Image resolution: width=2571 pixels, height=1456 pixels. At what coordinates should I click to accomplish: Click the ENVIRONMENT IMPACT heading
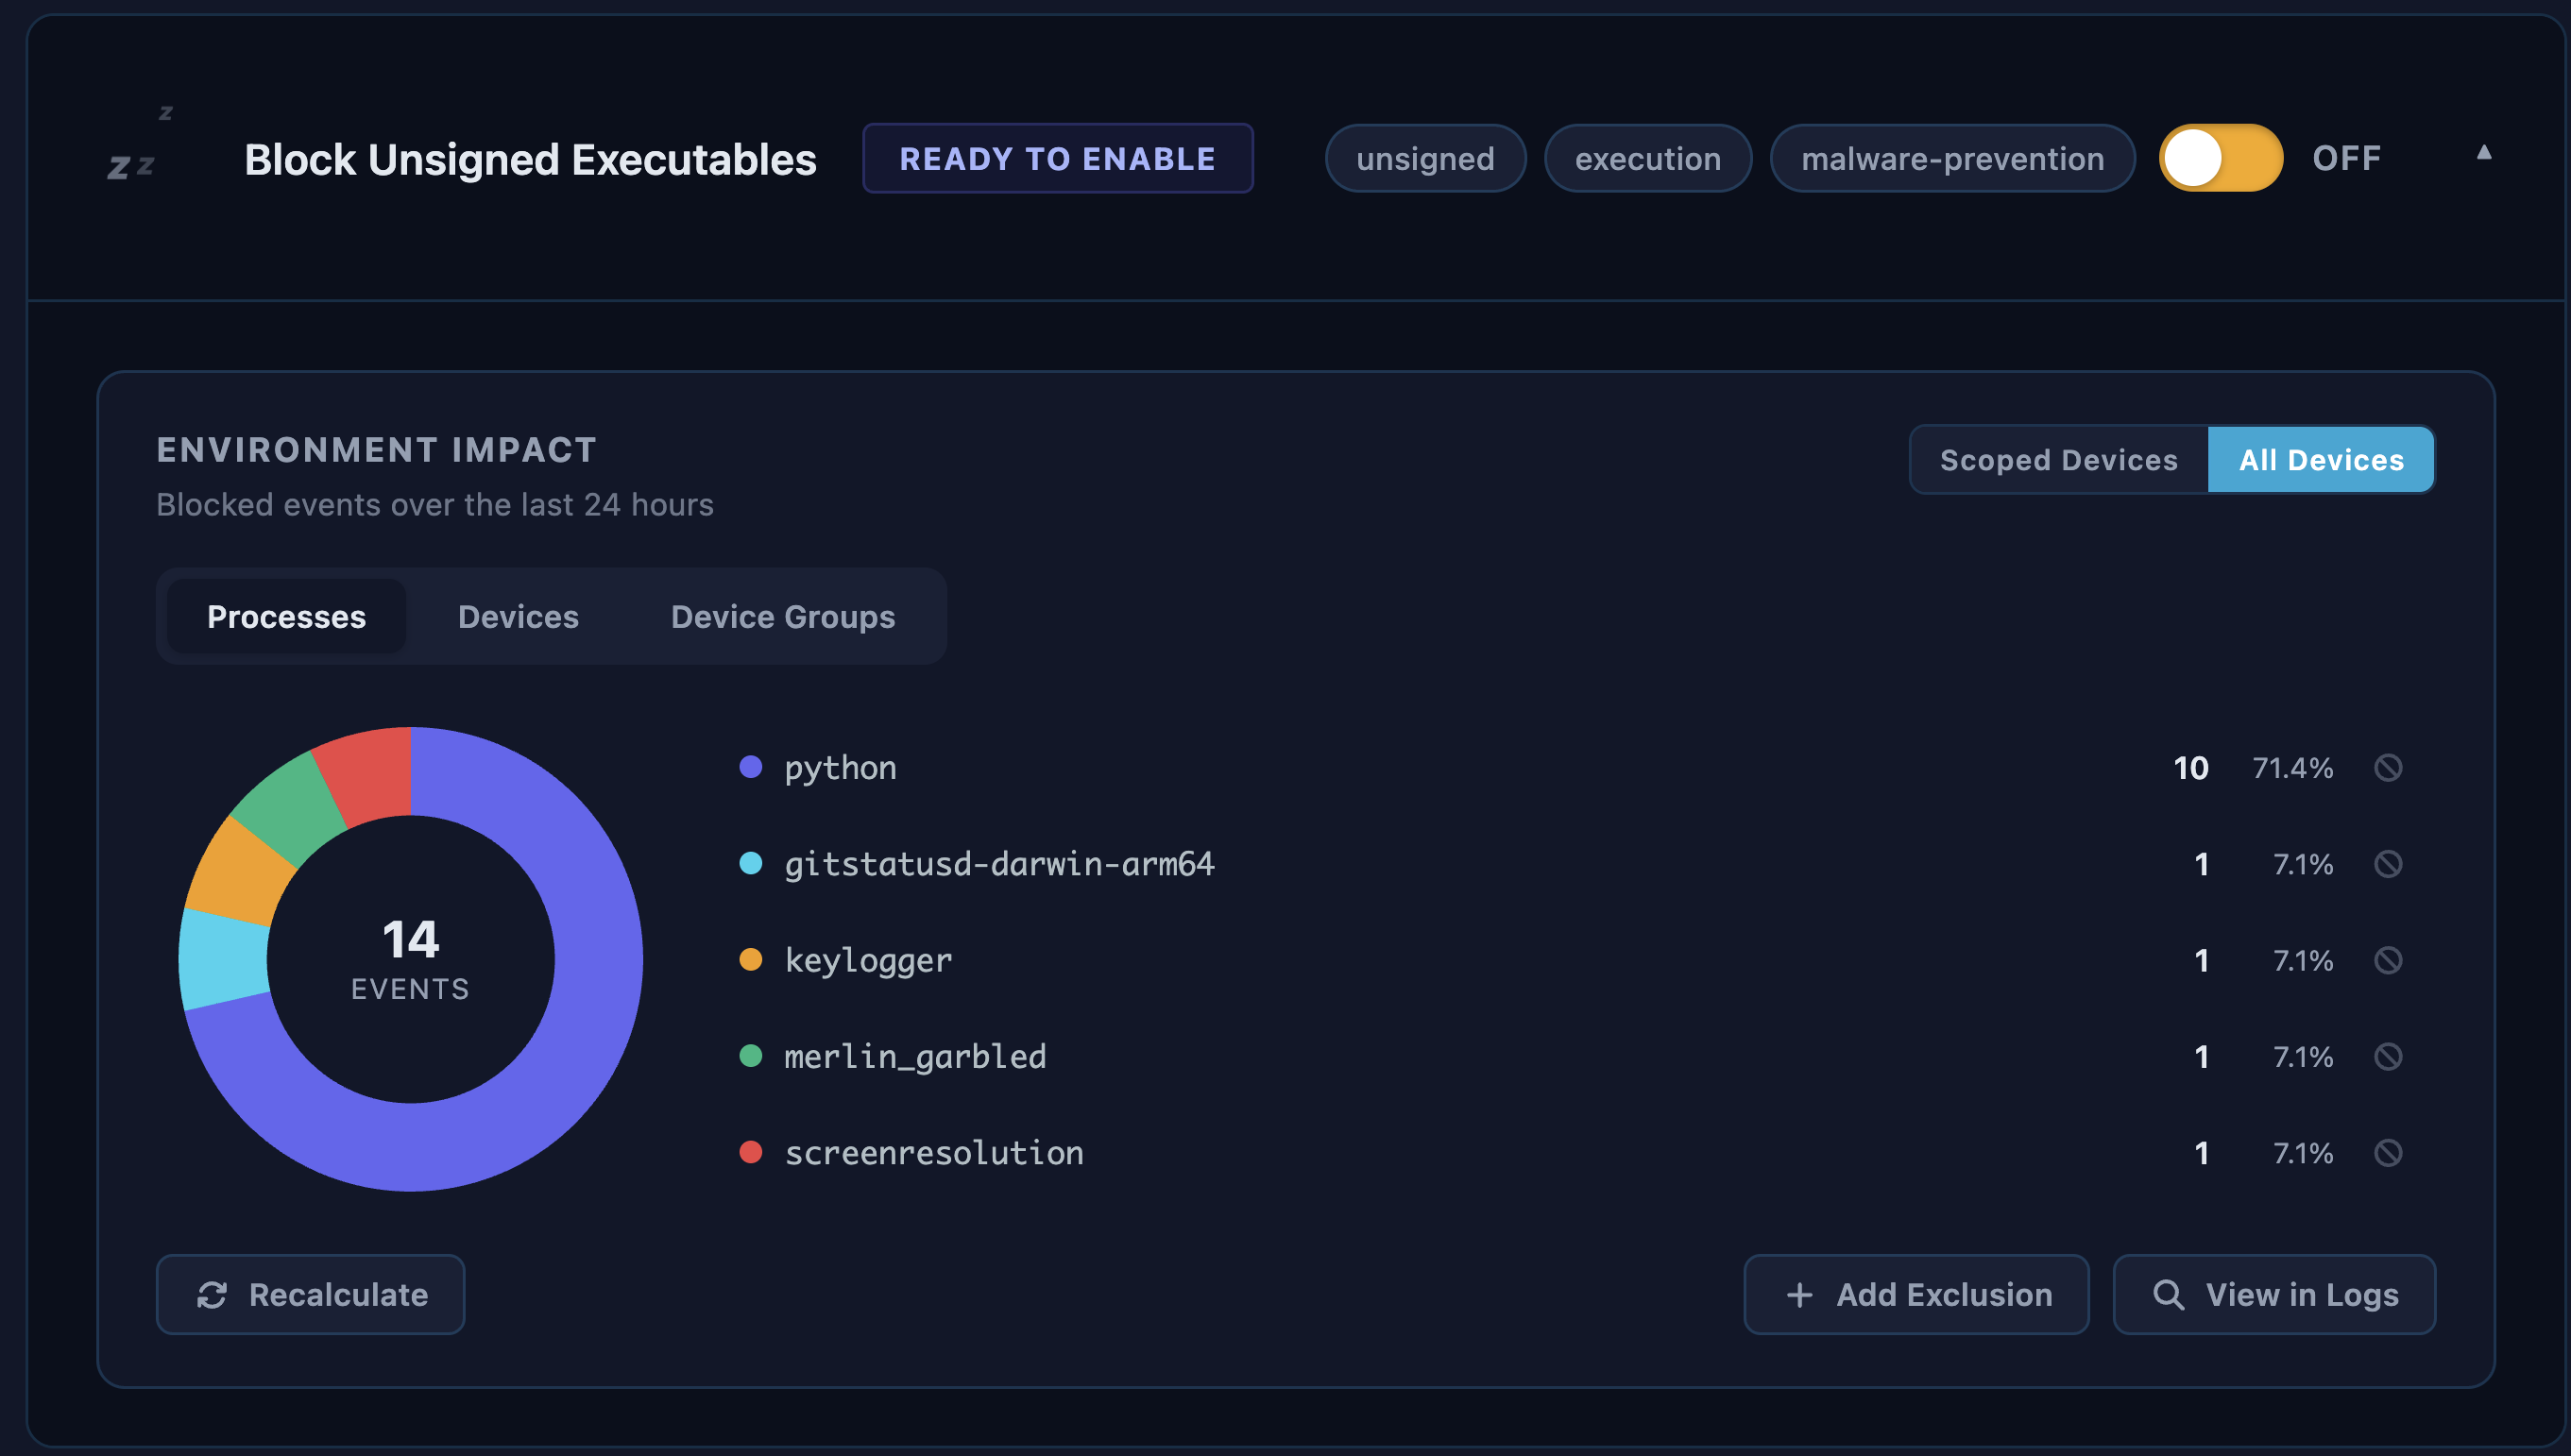[x=377, y=450]
